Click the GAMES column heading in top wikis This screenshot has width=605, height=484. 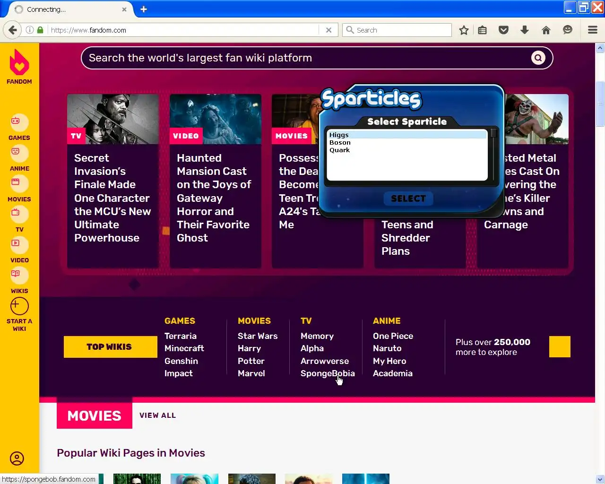coord(180,321)
